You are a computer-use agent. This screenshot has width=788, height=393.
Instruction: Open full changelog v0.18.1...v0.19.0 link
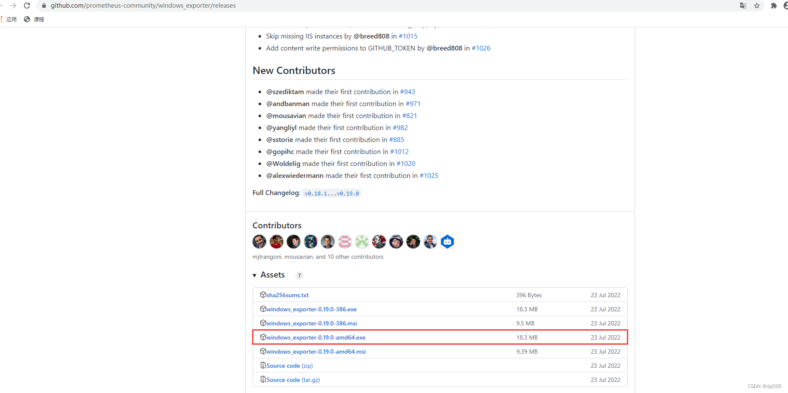click(x=332, y=193)
